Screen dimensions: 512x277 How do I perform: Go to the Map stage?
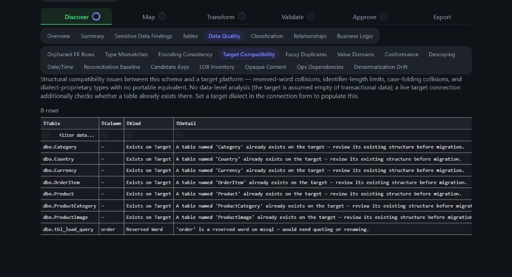pyautogui.click(x=149, y=17)
